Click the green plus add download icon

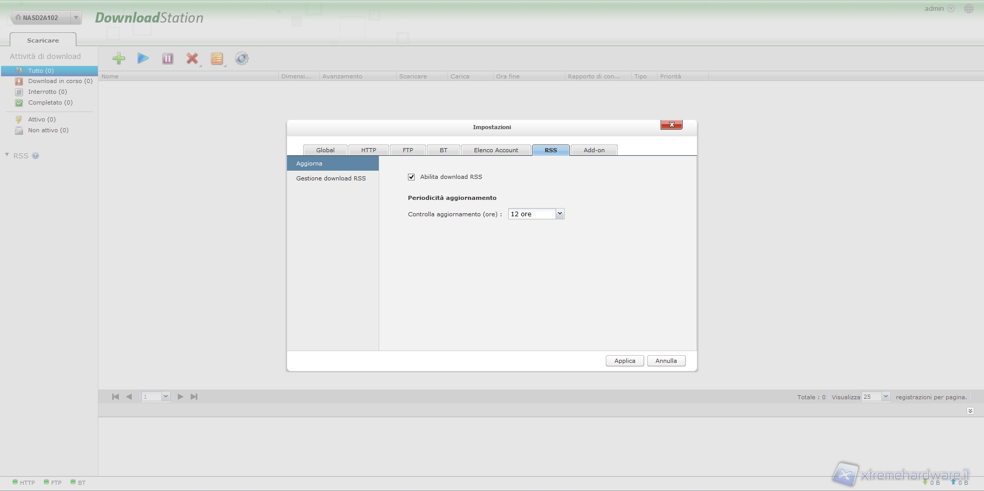[x=118, y=58]
